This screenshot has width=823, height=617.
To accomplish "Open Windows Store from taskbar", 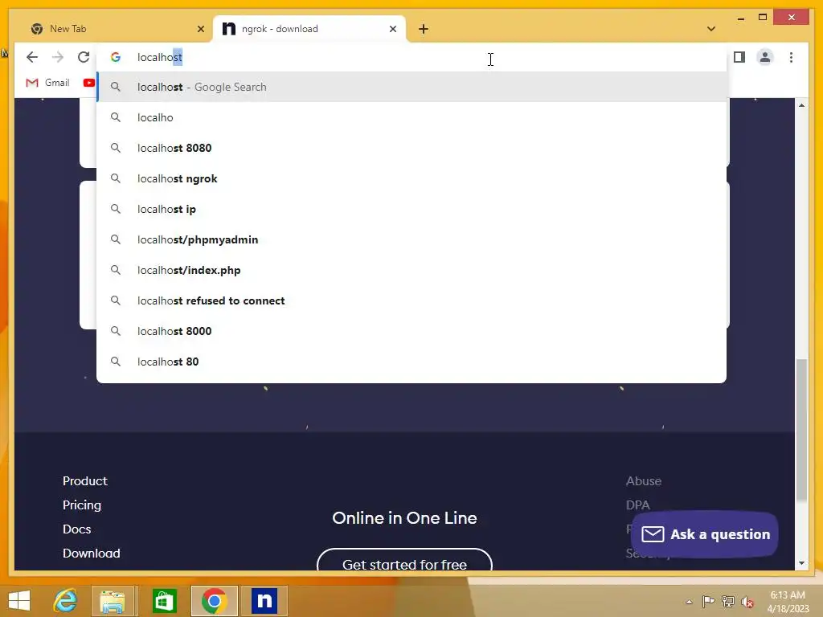I will [x=164, y=601].
